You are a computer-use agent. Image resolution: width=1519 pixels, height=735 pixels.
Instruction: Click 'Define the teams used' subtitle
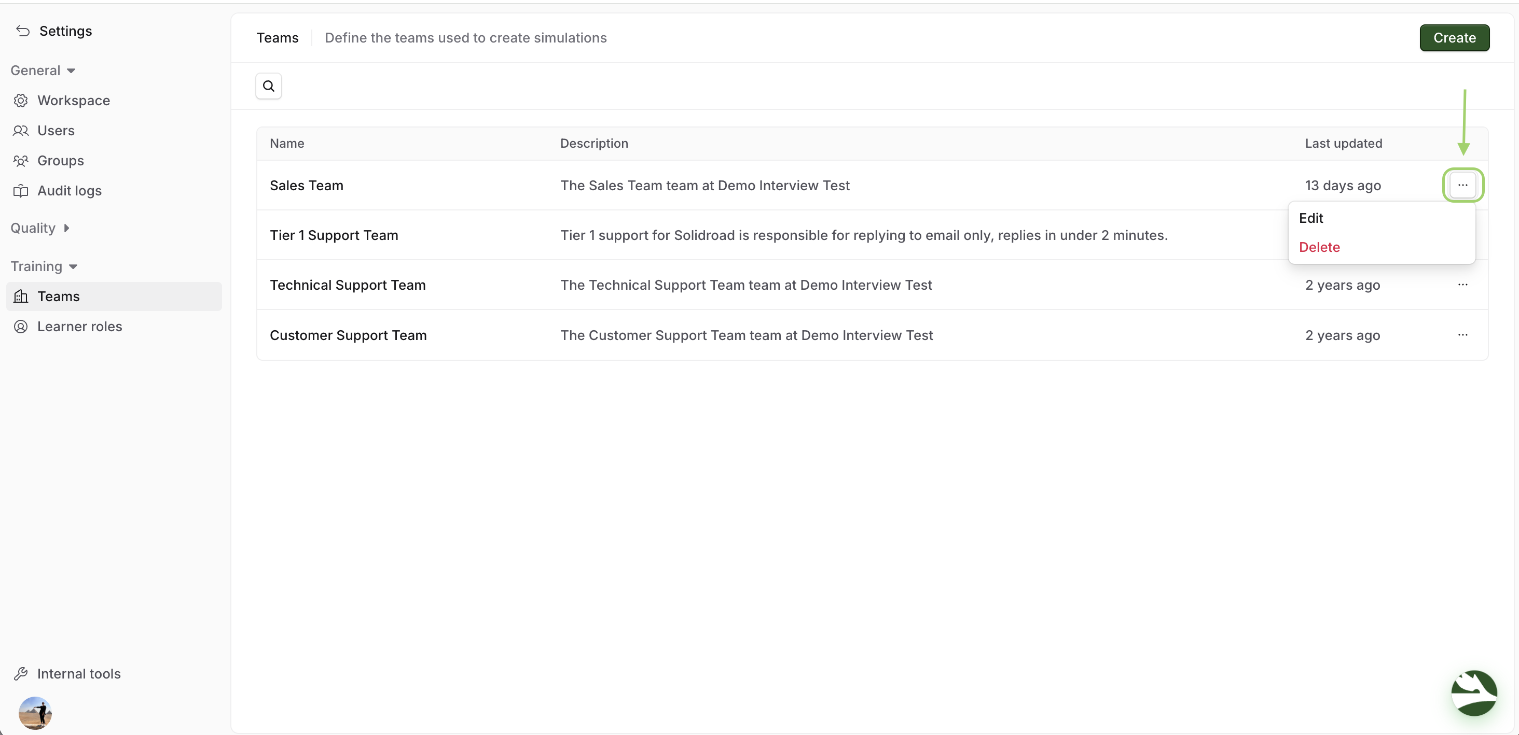[x=465, y=38]
